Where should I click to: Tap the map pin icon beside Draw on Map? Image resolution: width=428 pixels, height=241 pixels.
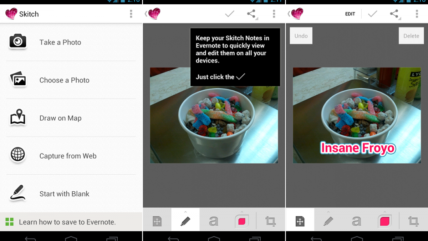(18, 117)
